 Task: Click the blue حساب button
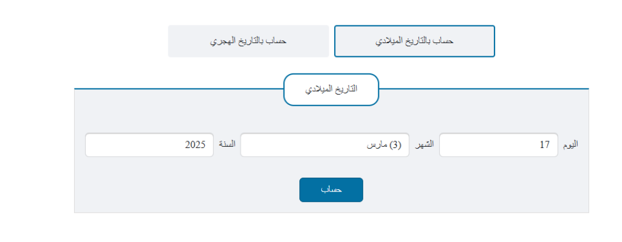tap(331, 190)
